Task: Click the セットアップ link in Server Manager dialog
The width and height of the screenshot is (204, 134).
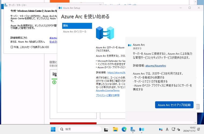Action: click(53, 42)
